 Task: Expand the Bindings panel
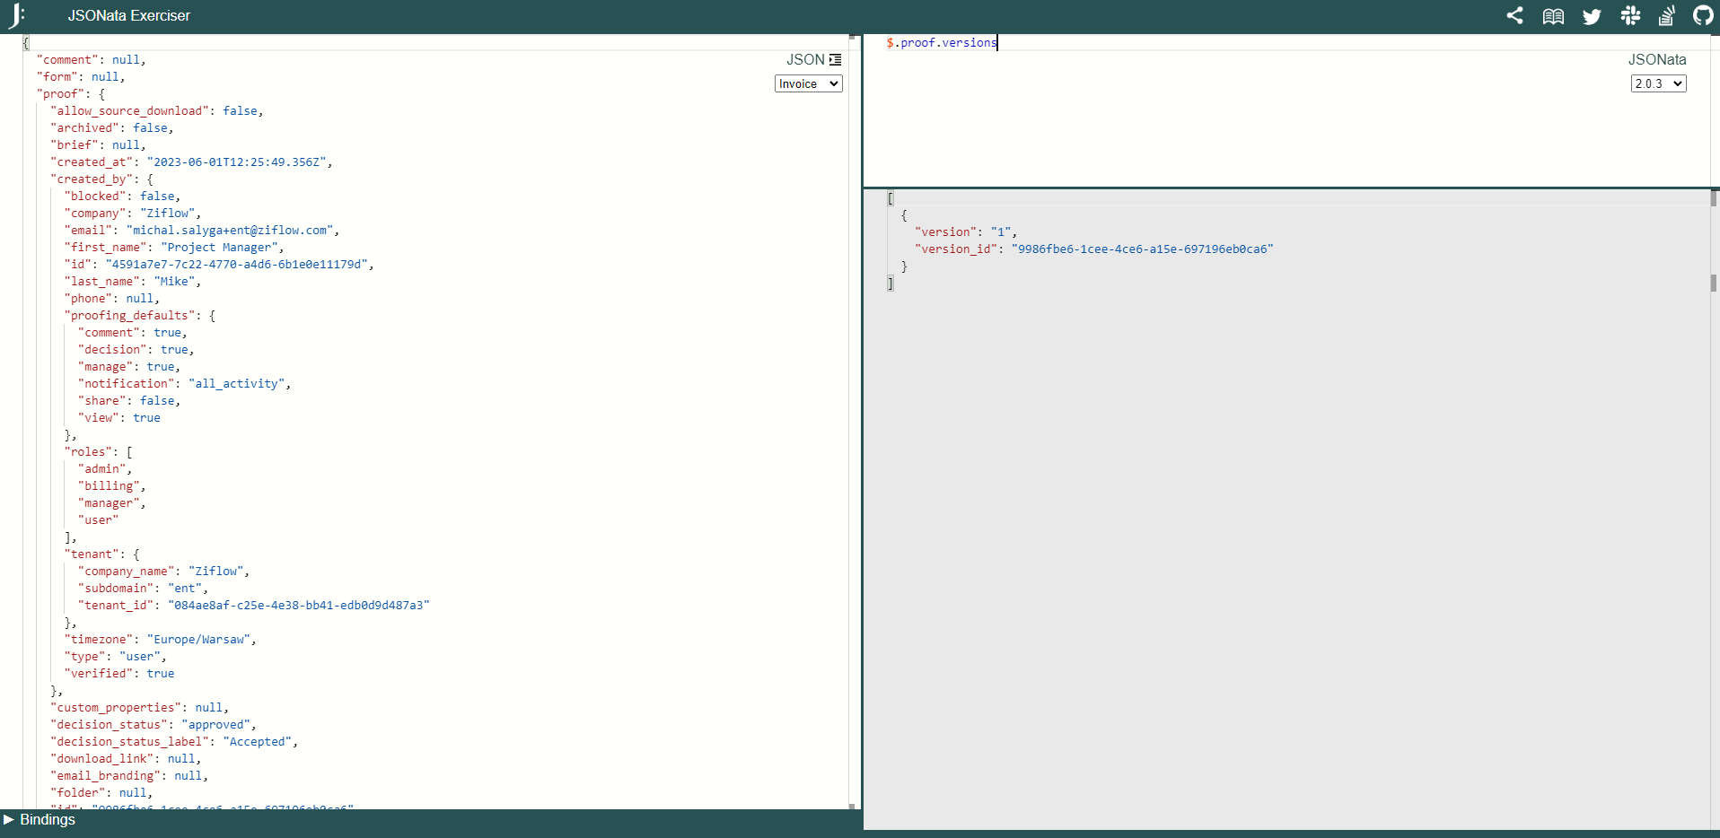click(39, 819)
